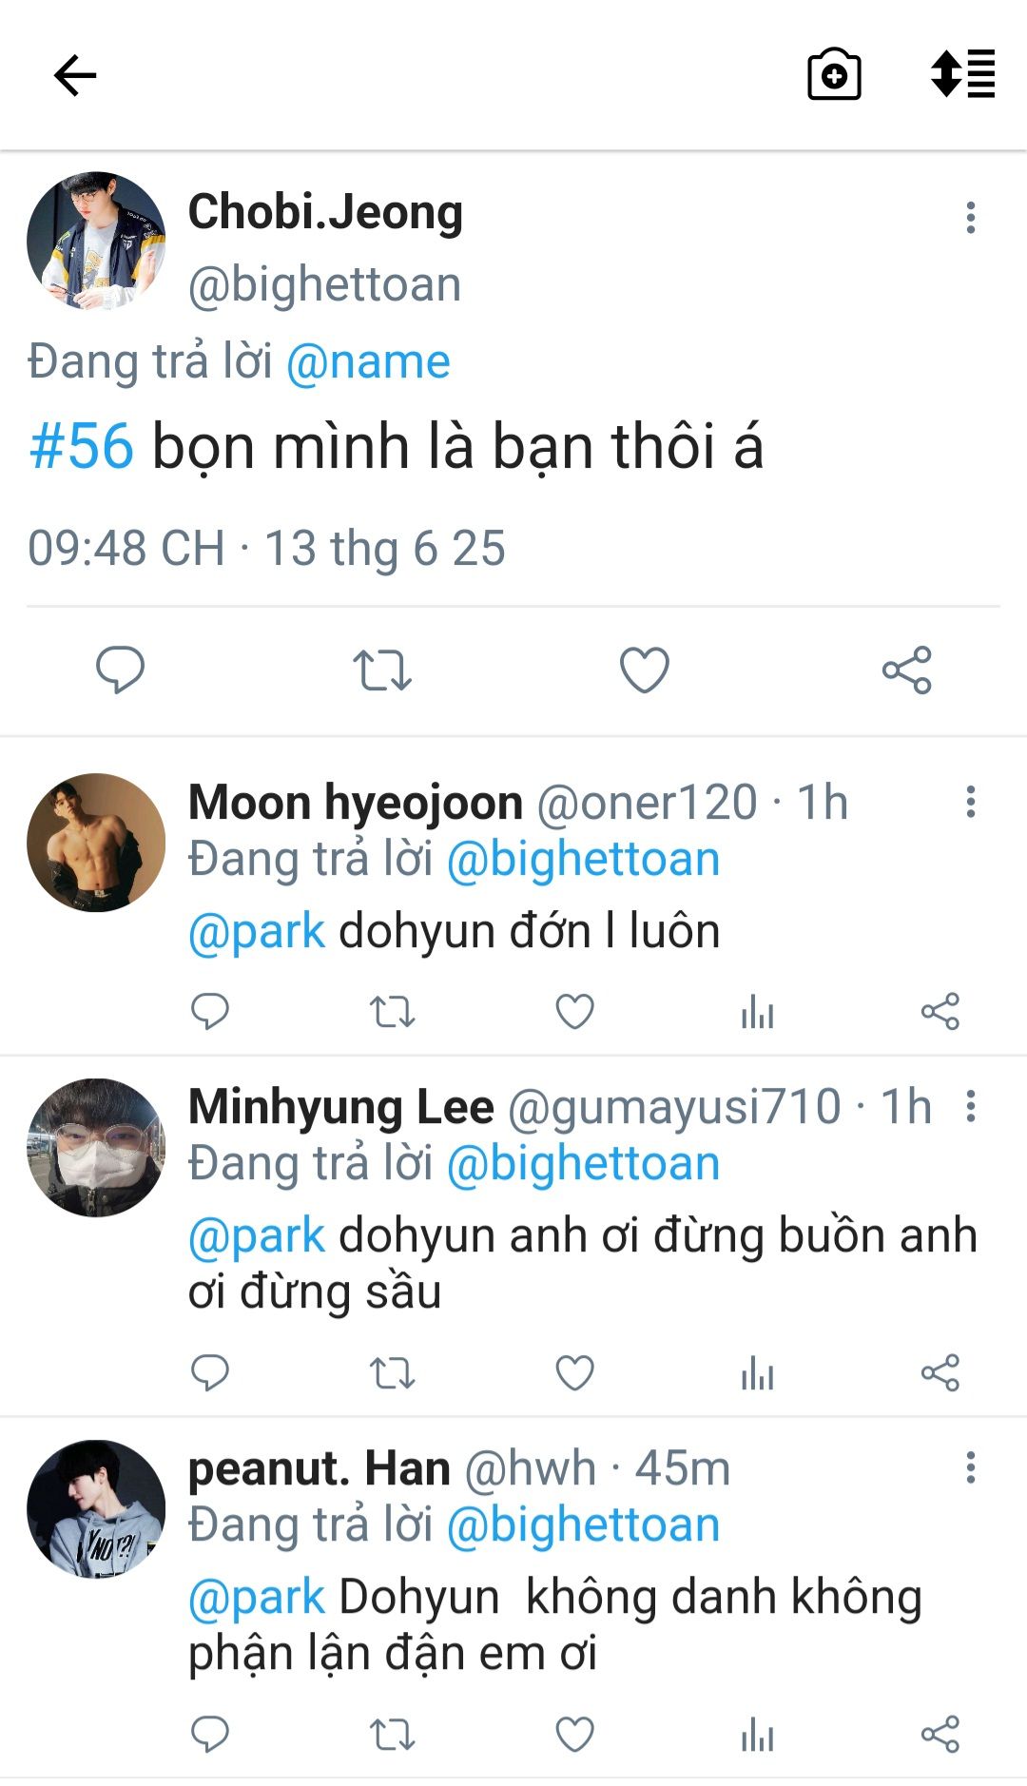Tap the camera add-photo icon
This screenshot has height=1786, width=1027.
[x=834, y=75]
